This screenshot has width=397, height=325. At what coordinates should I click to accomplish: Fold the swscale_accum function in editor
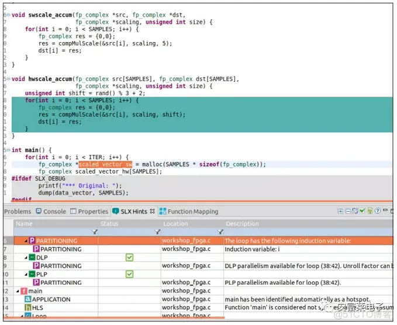(x=9, y=15)
